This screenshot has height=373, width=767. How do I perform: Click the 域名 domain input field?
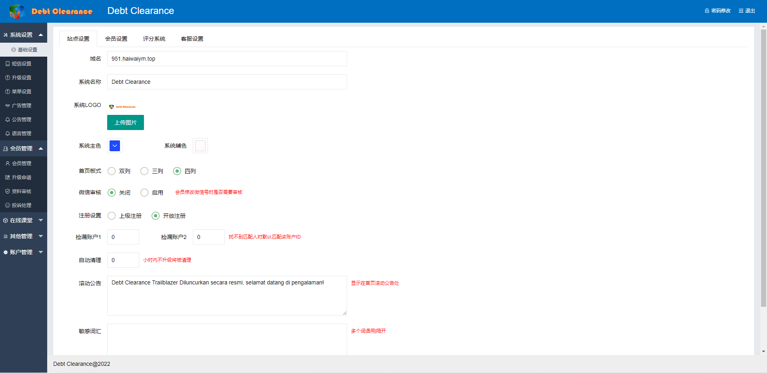tap(227, 59)
